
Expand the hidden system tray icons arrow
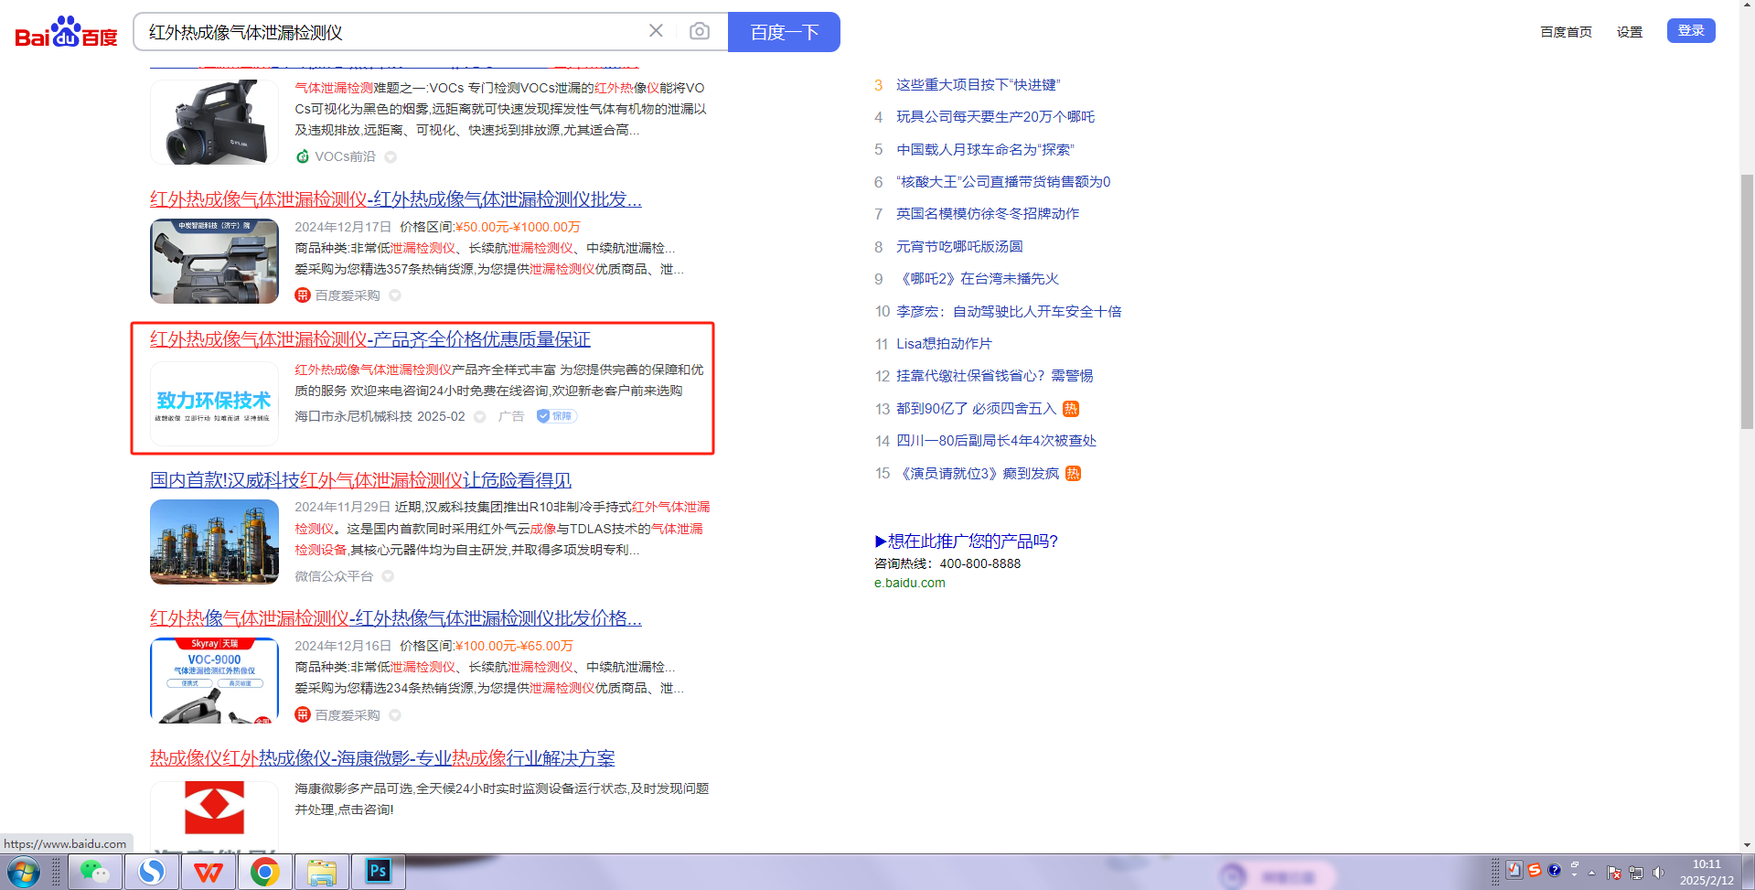tap(1591, 873)
